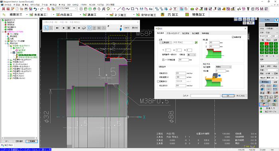The width and height of the screenshot is (279, 151).
Task: Click the コメント comment input field
Action: click(205, 96)
